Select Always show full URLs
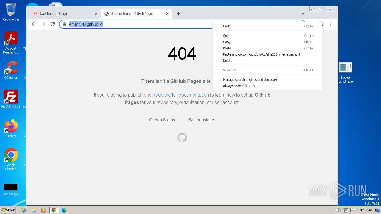 [267, 86]
